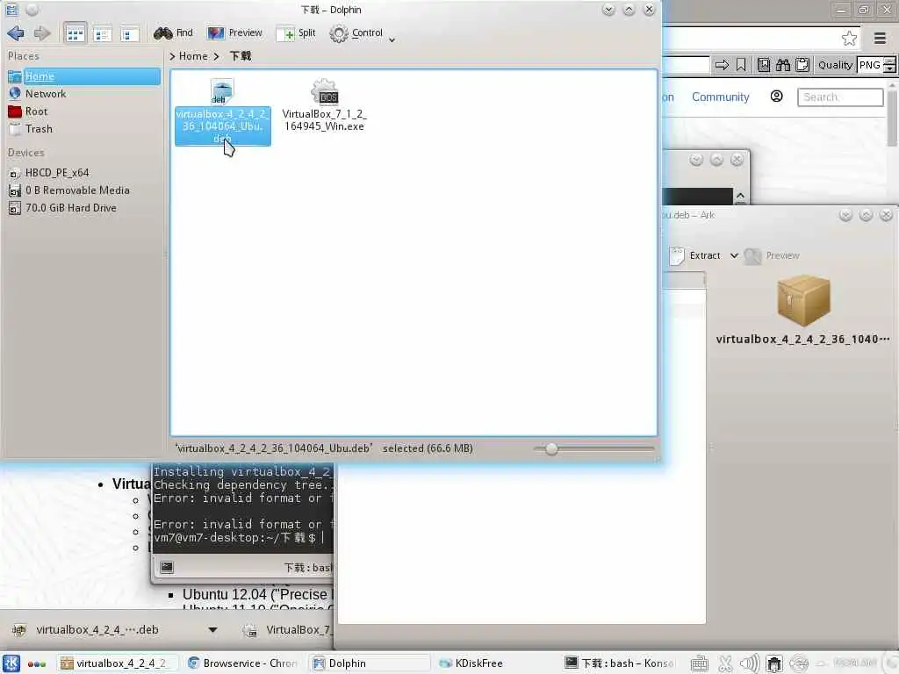Open Dolphin window menu icon in title bar
Image resolution: width=899 pixels, height=674 pixels.
11,10
